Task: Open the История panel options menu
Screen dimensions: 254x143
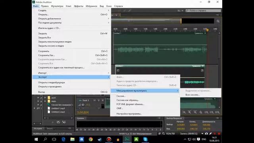Action: pyautogui.click(x=69, y=128)
